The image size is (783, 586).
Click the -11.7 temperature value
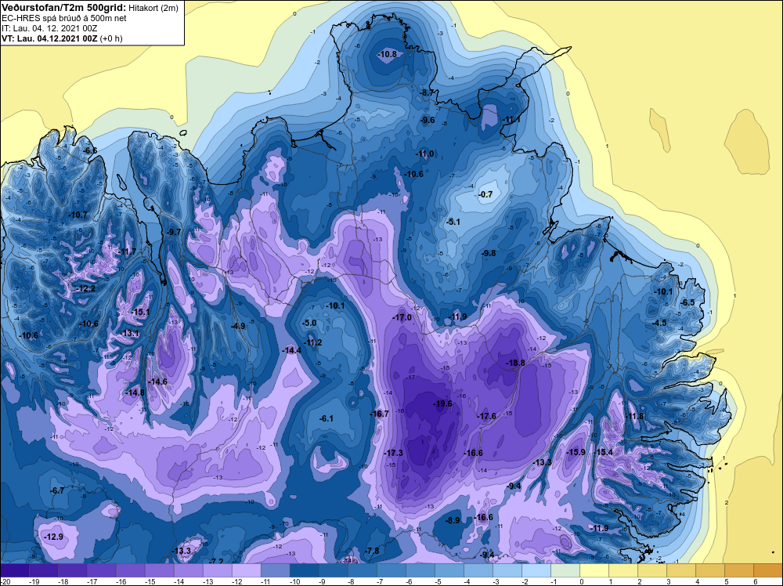tap(128, 251)
